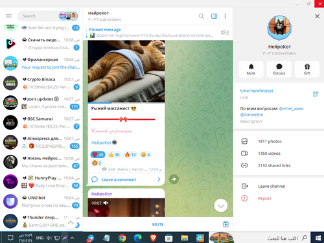Image resolution: width=324 pixels, height=243 pixels.
Task: Add grinning face reaction with 4
Action: click(145, 155)
